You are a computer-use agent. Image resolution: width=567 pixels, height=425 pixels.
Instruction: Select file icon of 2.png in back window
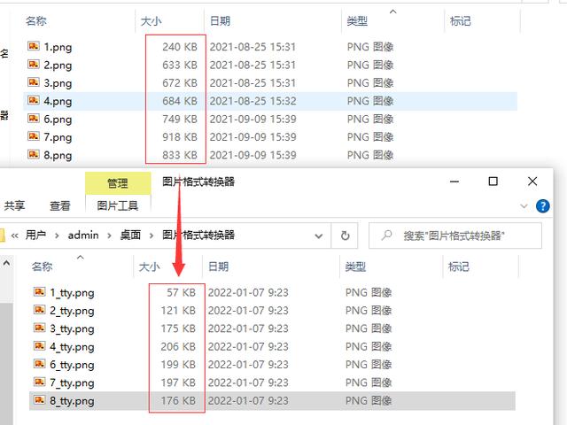(x=34, y=64)
